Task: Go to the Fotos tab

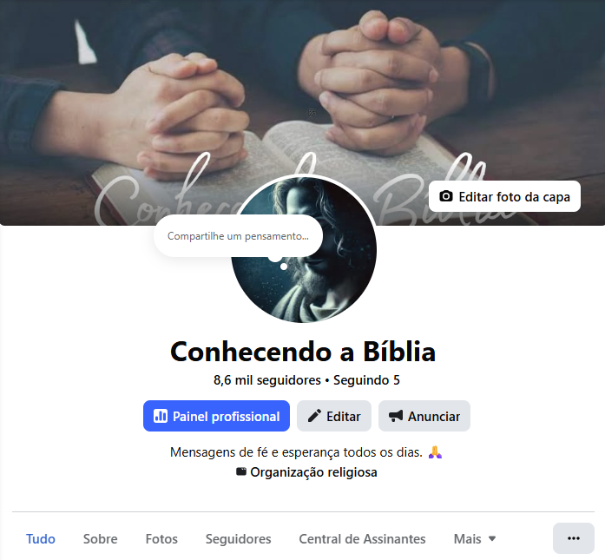Action: tap(161, 538)
